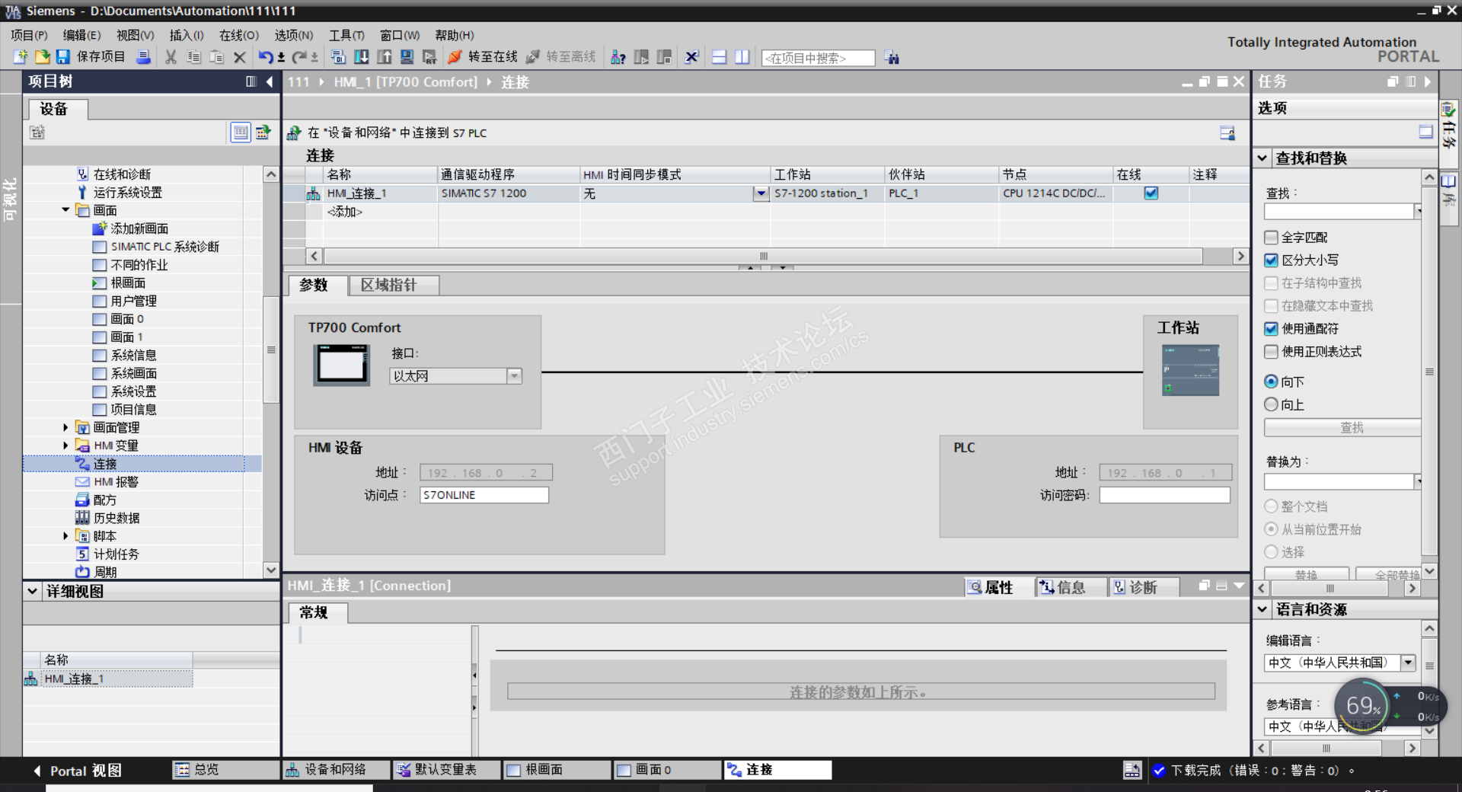Click the cut scissors icon
This screenshot has width=1462, height=792.
tap(171, 57)
